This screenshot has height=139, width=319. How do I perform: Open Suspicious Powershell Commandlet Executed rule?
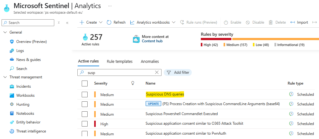[x=182, y=114]
